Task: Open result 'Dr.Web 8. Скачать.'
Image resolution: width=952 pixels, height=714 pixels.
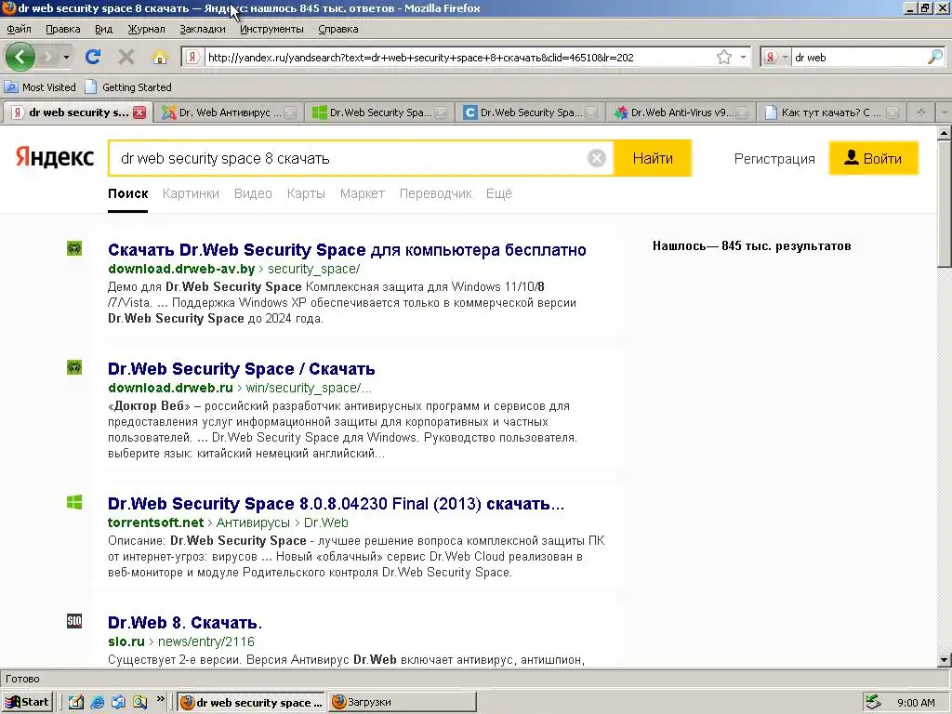Action: click(x=185, y=623)
